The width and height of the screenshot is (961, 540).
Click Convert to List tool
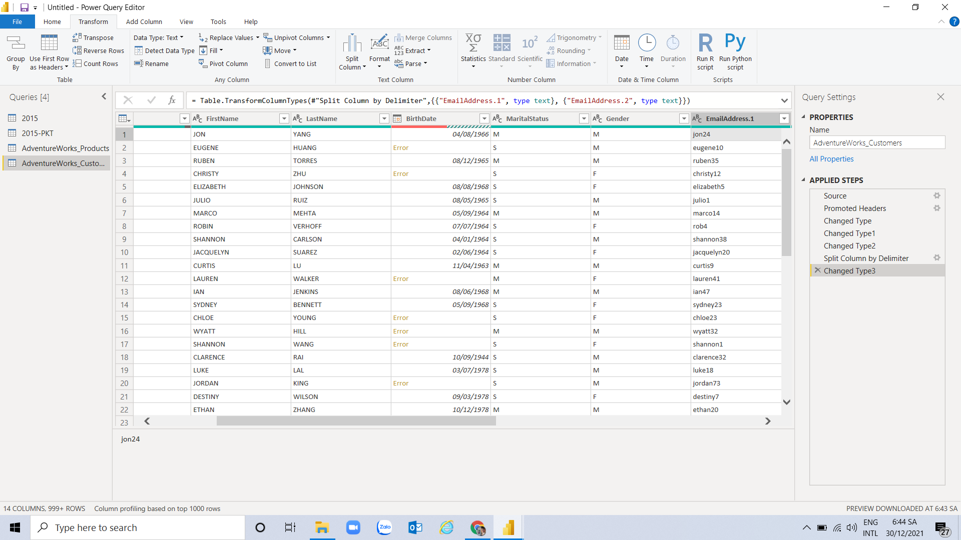(x=290, y=63)
